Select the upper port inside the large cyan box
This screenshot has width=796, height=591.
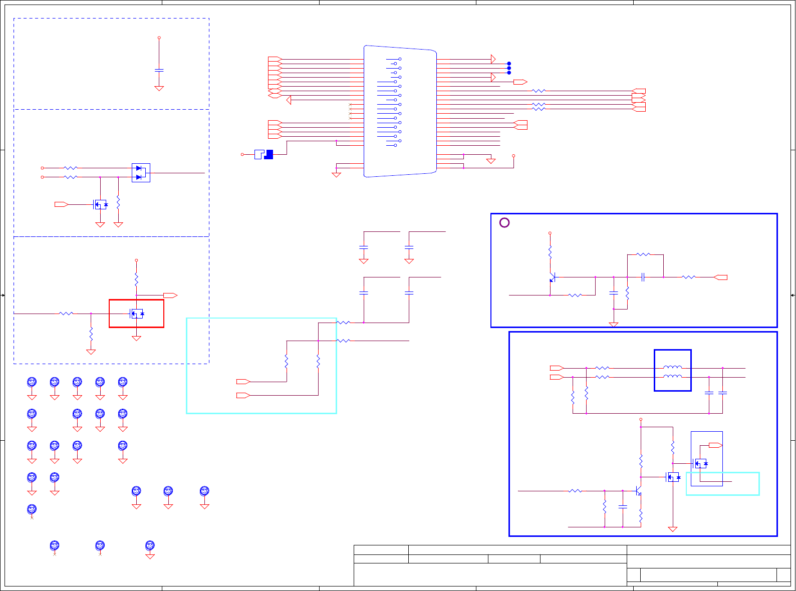click(x=243, y=382)
